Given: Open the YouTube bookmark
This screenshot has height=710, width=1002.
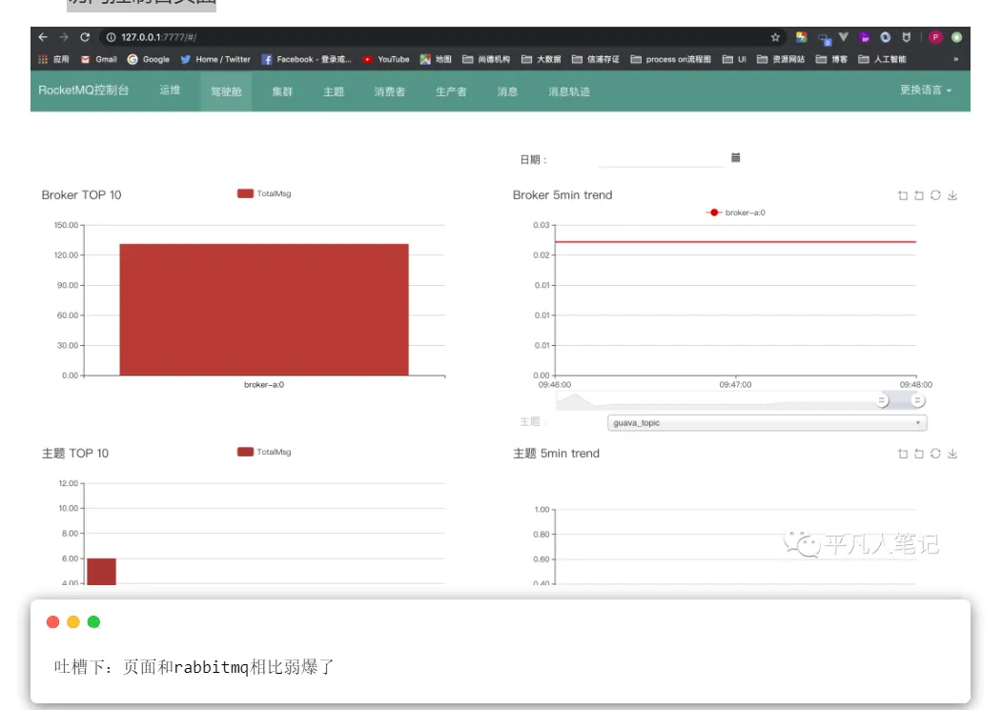Looking at the screenshot, I should 386,59.
